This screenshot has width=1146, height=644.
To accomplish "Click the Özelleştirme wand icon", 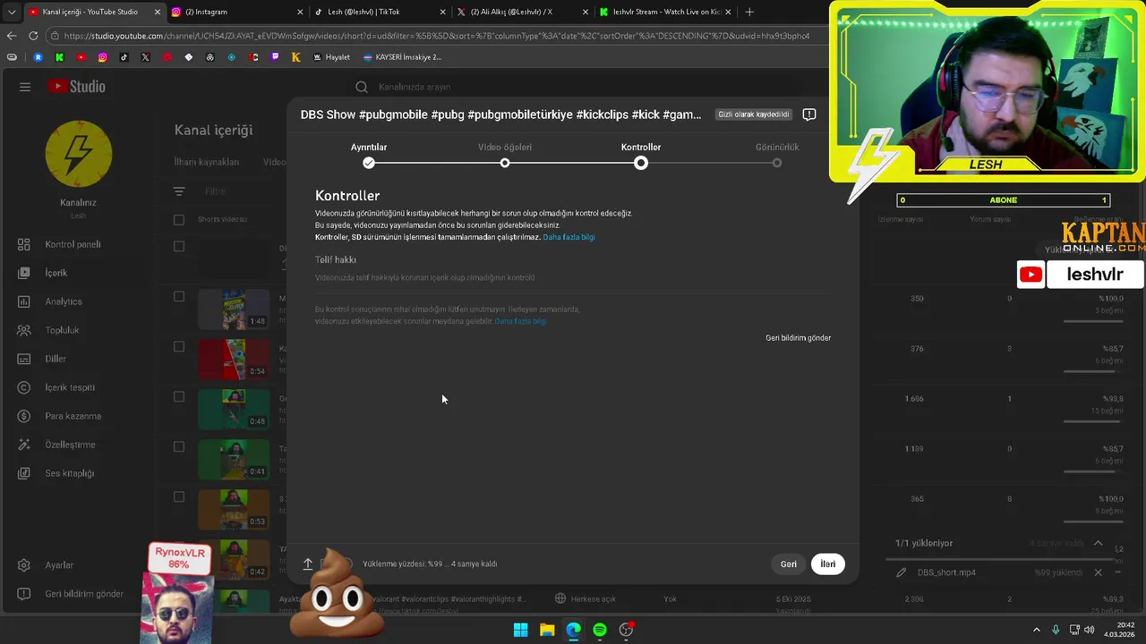I will tap(25, 445).
